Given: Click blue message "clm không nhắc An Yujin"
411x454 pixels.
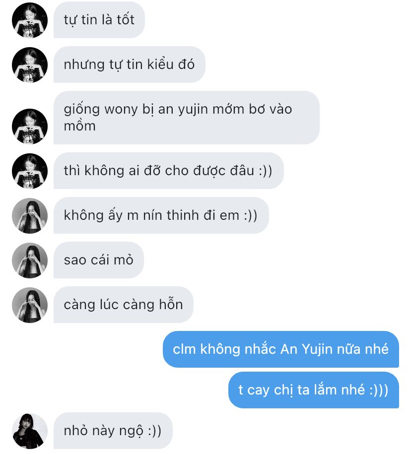Looking at the screenshot, I should click(x=281, y=349).
